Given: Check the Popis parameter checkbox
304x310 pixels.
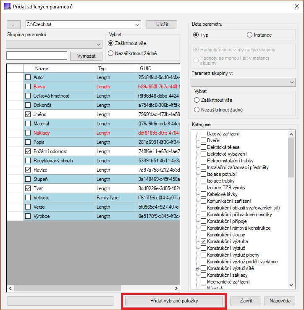Looking at the screenshot, I should (28, 142).
